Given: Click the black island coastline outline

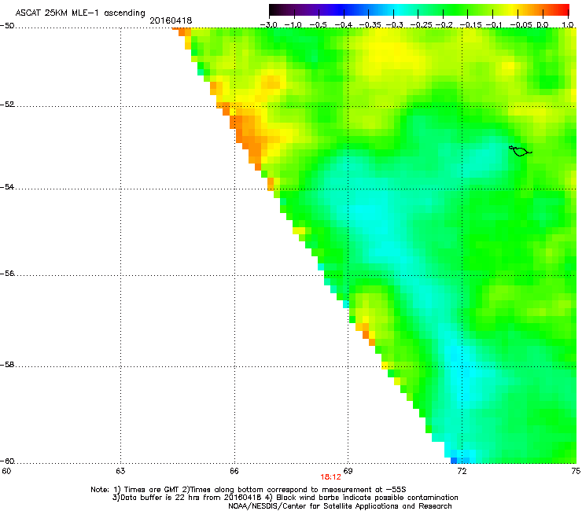Looking at the screenshot, I should tap(521, 151).
